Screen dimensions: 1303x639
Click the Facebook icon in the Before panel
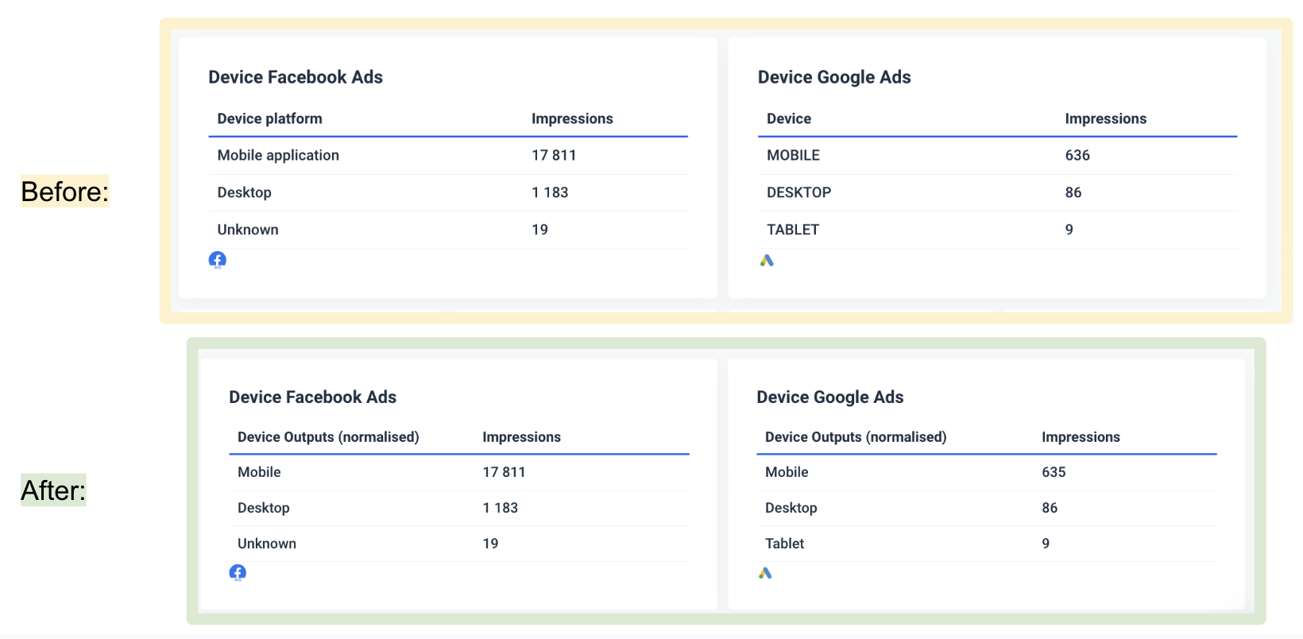click(x=217, y=260)
